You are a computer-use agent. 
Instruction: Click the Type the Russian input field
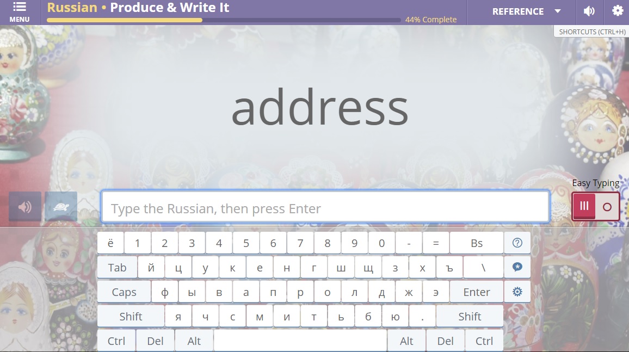click(x=325, y=206)
